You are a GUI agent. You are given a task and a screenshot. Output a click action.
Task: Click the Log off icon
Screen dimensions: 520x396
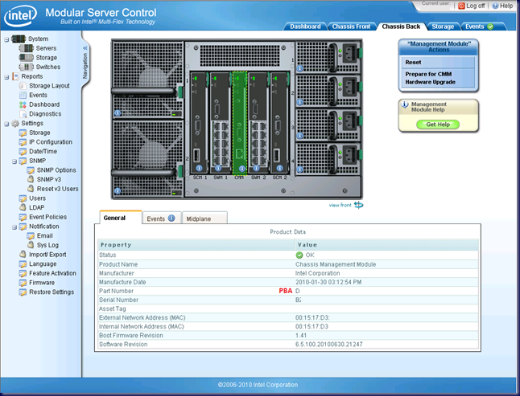[461, 6]
